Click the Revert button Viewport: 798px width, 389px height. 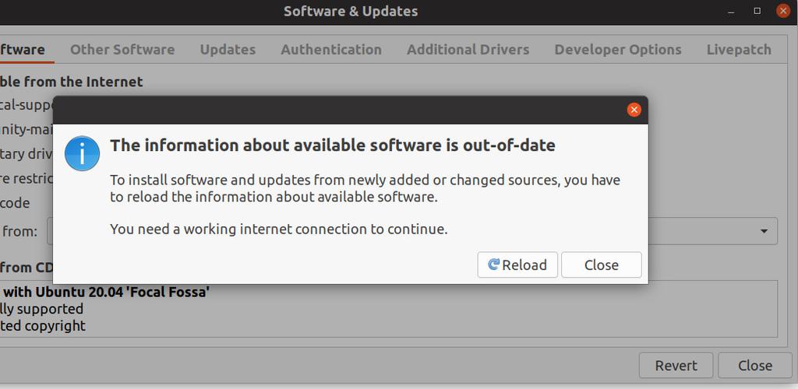[x=675, y=366]
